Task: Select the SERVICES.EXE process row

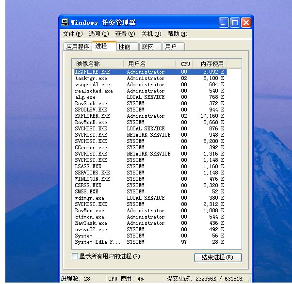Action: pos(150,173)
